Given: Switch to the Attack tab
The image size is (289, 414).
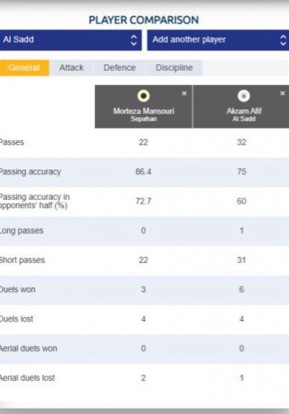Looking at the screenshot, I should point(72,68).
